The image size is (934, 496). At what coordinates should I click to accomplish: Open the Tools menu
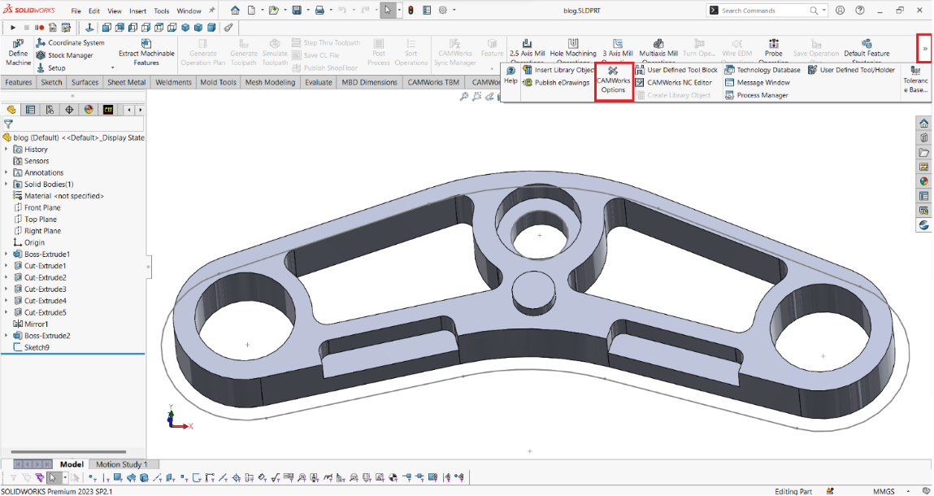click(x=162, y=11)
